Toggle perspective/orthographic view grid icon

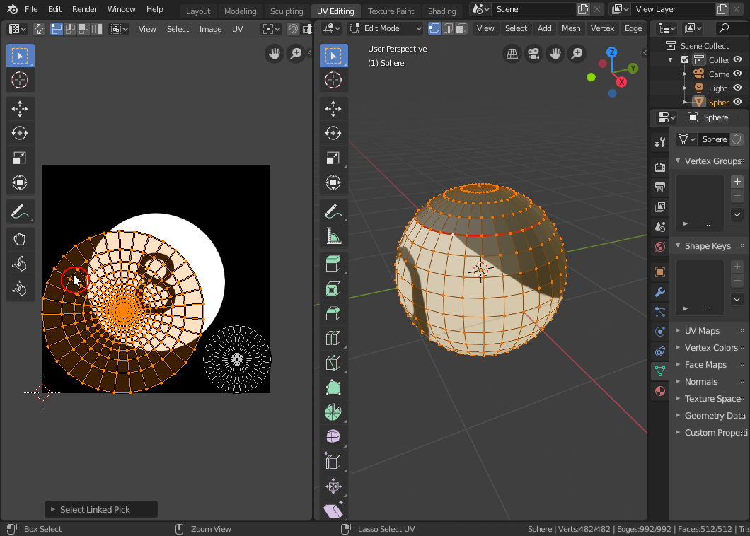pyautogui.click(x=512, y=54)
